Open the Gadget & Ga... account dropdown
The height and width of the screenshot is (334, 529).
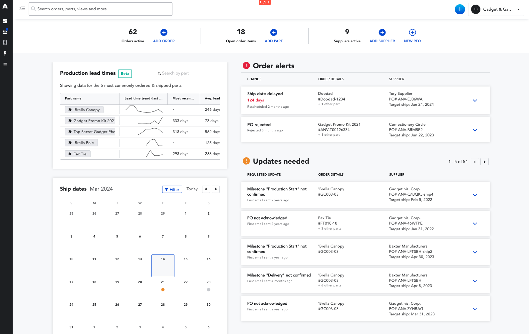tap(496, 9)
